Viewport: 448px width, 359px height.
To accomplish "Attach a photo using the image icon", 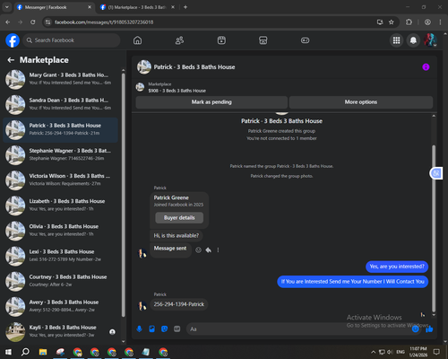I will click(x=151, y=329).
